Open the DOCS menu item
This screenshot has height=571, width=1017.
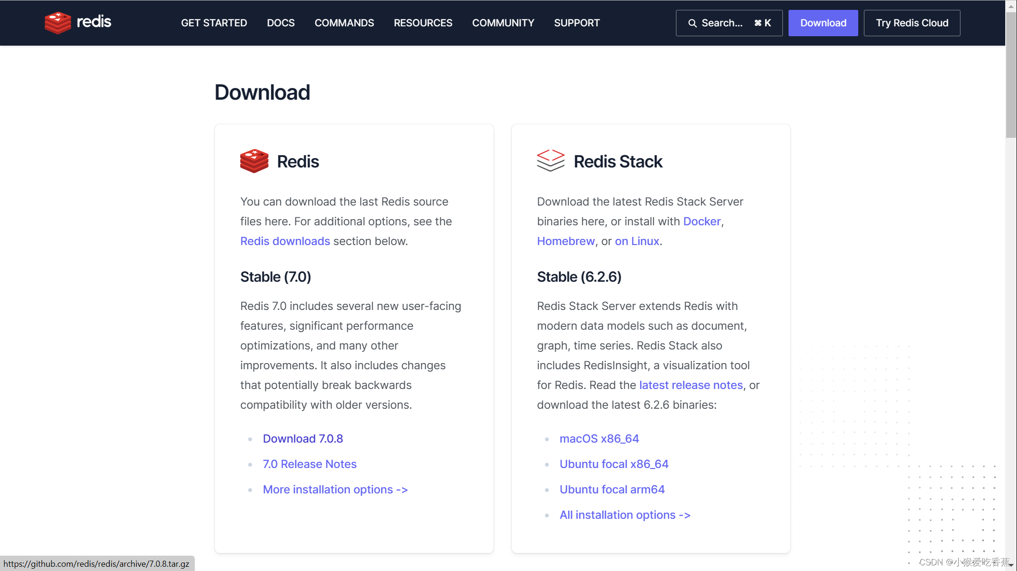281,23
